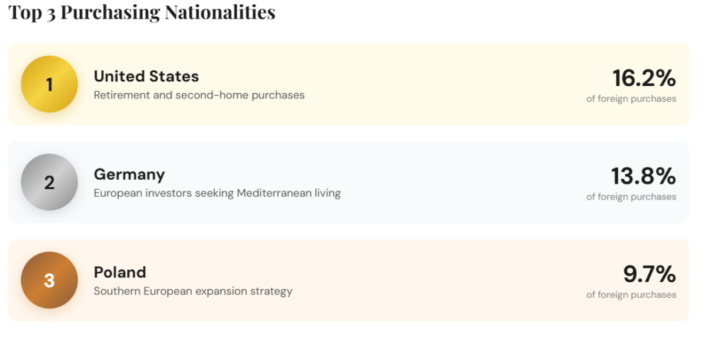Click the 9.7% percentage figure
705x344 pixels.
(x=649, y=274)
